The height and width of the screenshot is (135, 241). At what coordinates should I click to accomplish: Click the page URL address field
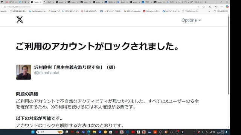(100, 7)
